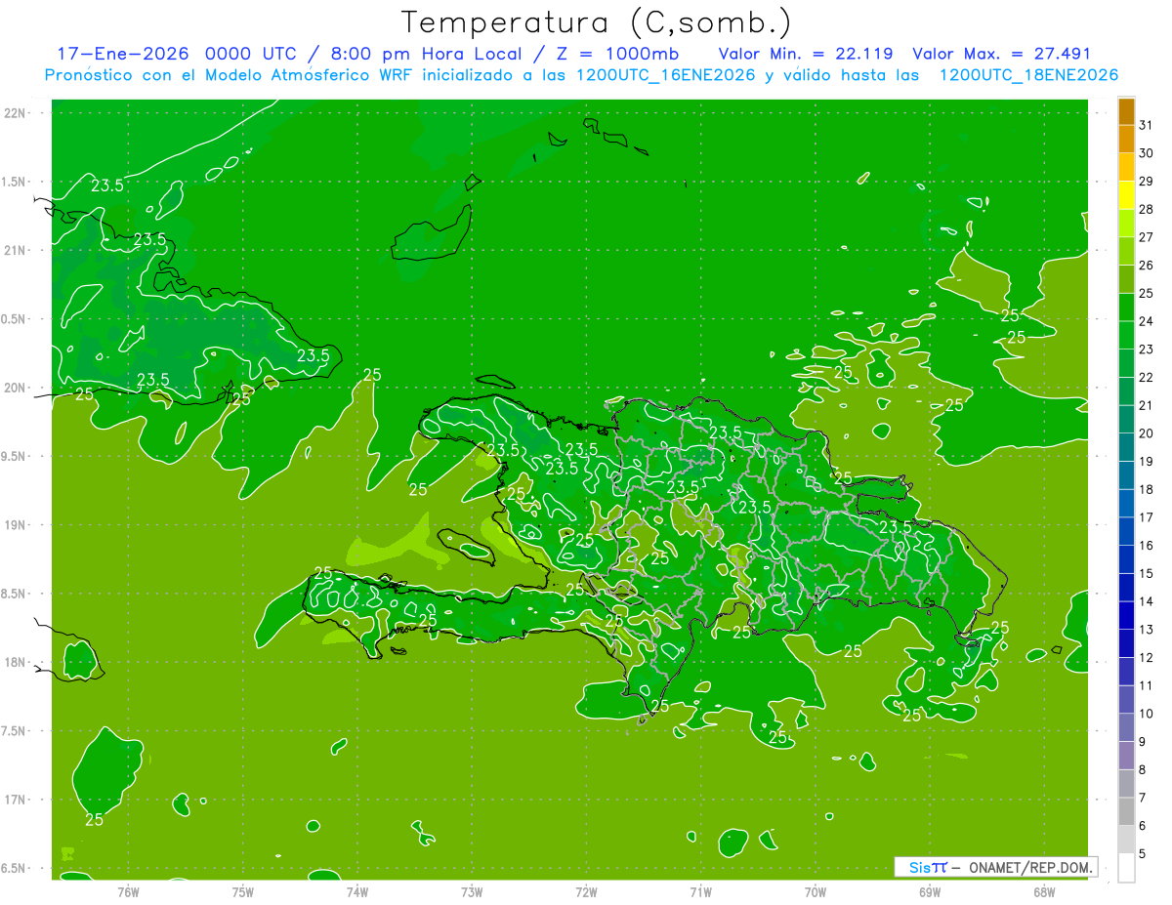Image resolution: width=1172 pixels, height=905 pixels.
Task: Click the gray colorbar swatch between 6 and 7
Action: (1126, 812)
